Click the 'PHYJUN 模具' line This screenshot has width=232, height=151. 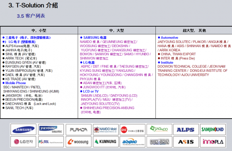click(x=90, y=79)
